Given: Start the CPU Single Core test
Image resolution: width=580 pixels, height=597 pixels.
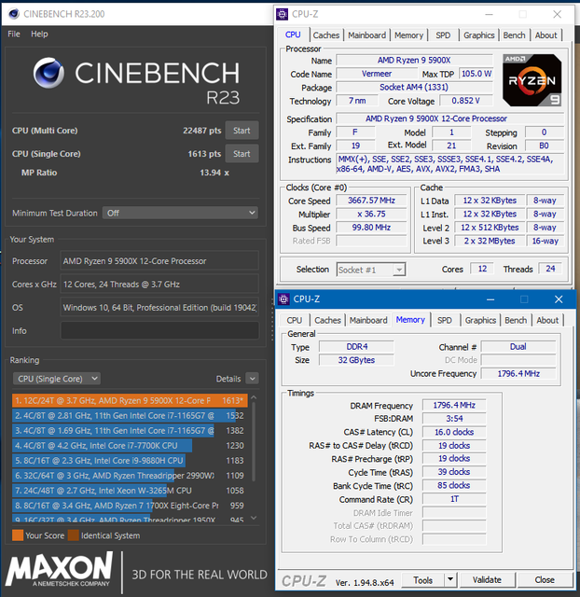Looking at the screenshot, I should tap(242, 154).
